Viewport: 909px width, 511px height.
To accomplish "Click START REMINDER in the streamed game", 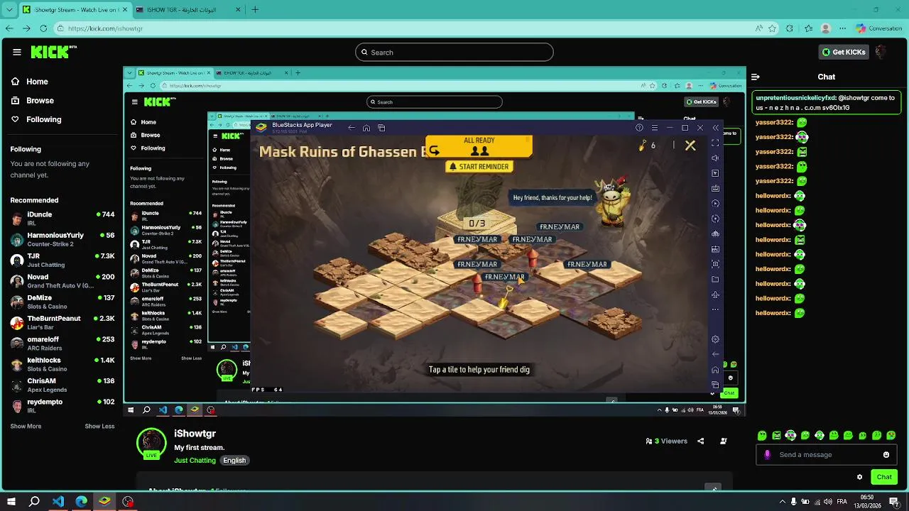I will pos(479,167).
